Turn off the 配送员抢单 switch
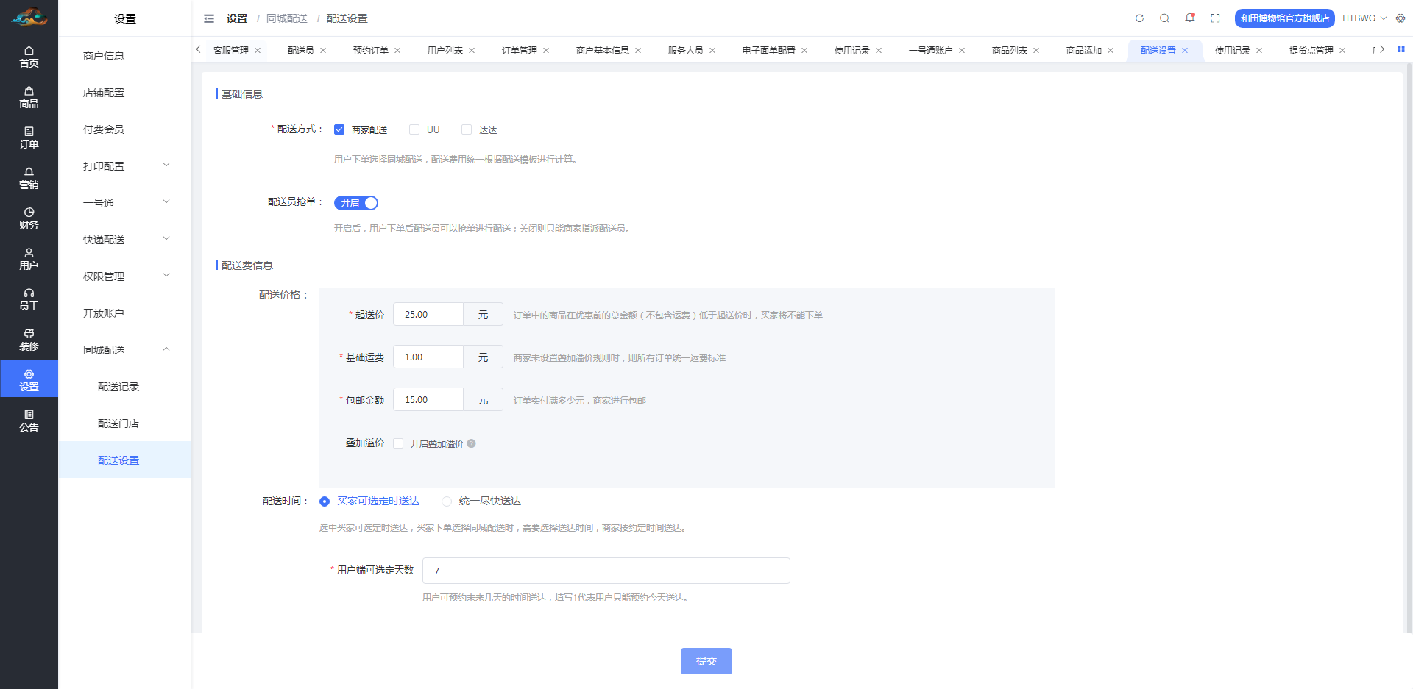The width and height of the screenshot is (1413, 689). coord(356,203)
